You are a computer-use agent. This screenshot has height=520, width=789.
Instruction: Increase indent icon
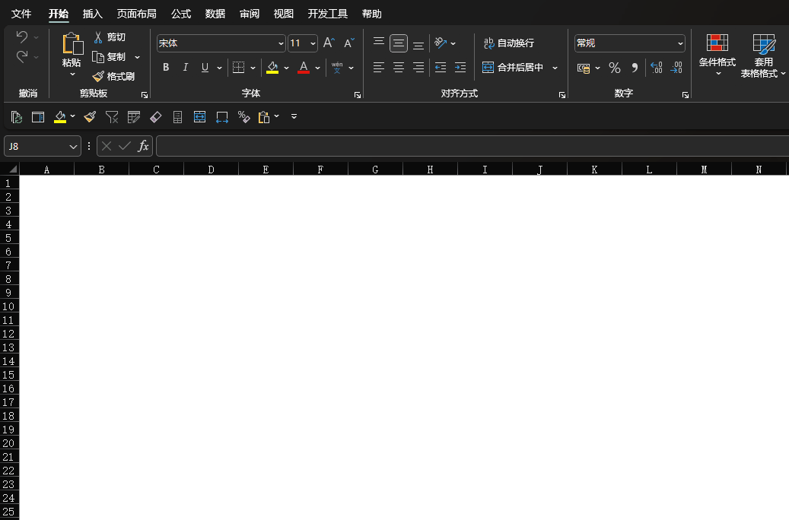(x=460, y=68)
